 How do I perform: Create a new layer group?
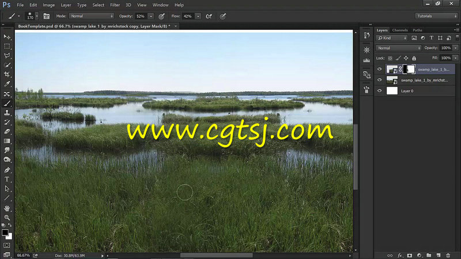pyautogui.click(x=429, y=256)
